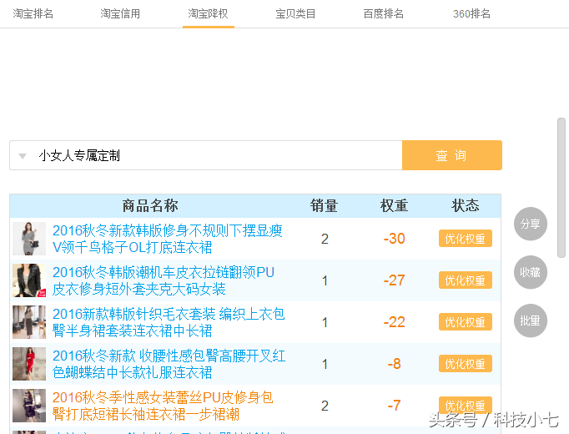Click the 分享 round side button
The height and width of the screenshot is (434, 569).
pos(530,224)
